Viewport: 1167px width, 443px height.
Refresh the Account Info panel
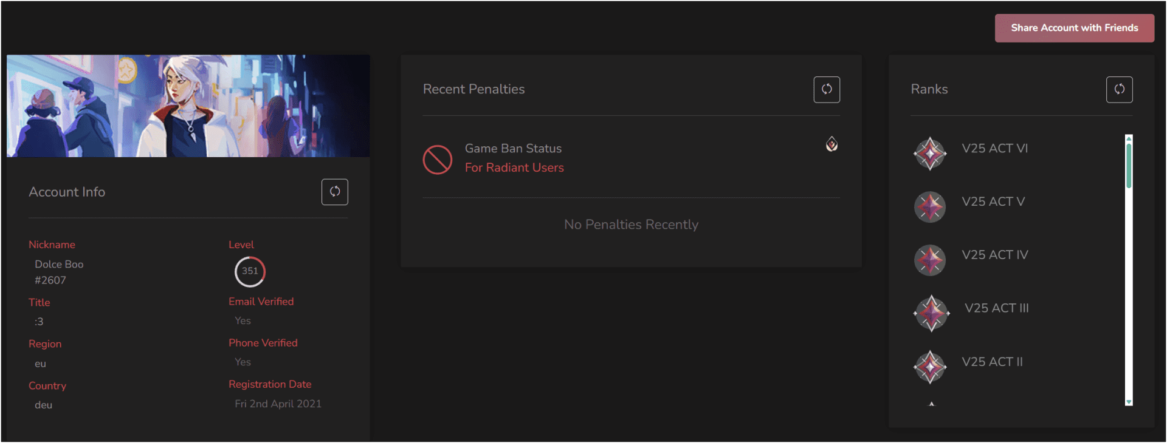(x=334, y=192)
